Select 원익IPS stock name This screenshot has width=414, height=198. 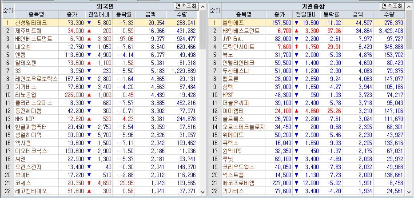[232, 151]
